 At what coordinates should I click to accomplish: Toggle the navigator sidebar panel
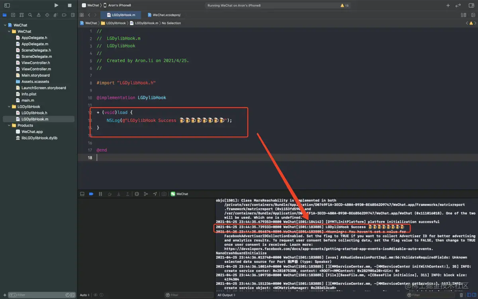click(7, 5)
